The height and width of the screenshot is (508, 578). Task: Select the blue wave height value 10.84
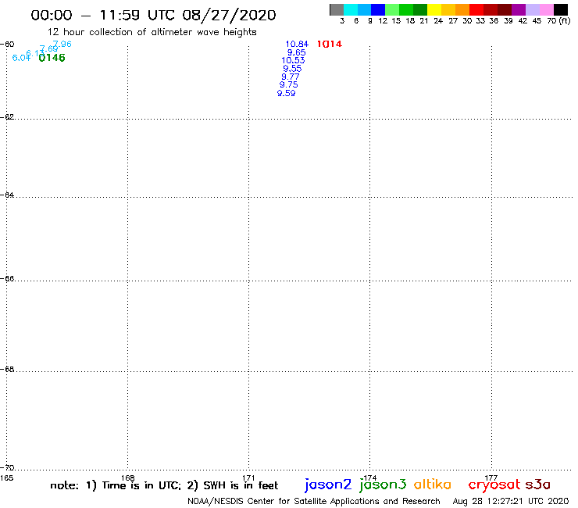[297, 44]
